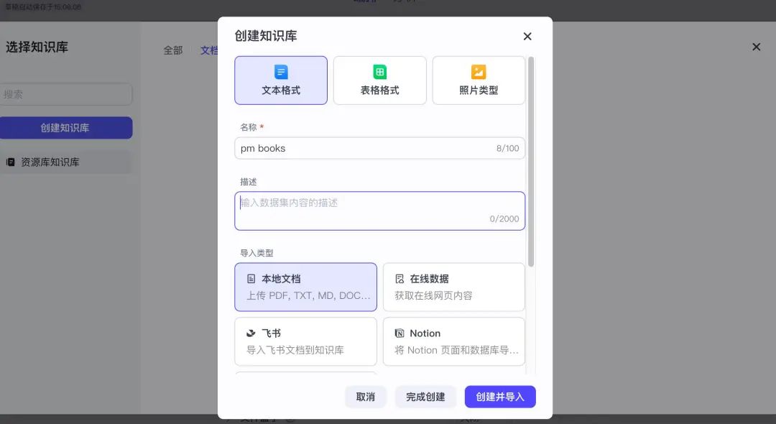776x424 pixels.
Task: Switch to the 文档 tab
Action: 208,50
